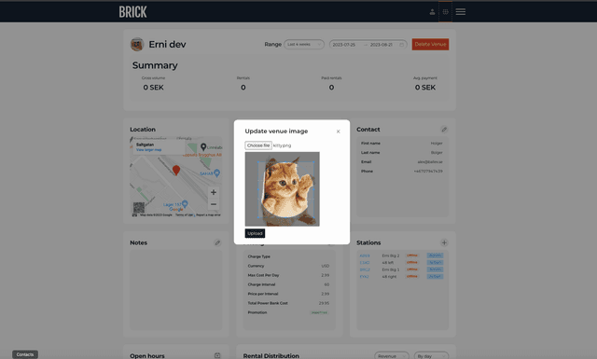The width and height of the screenshot is (597, 359).
Task: Click blue button in 48 left row
Action: (x=435, y=263)
